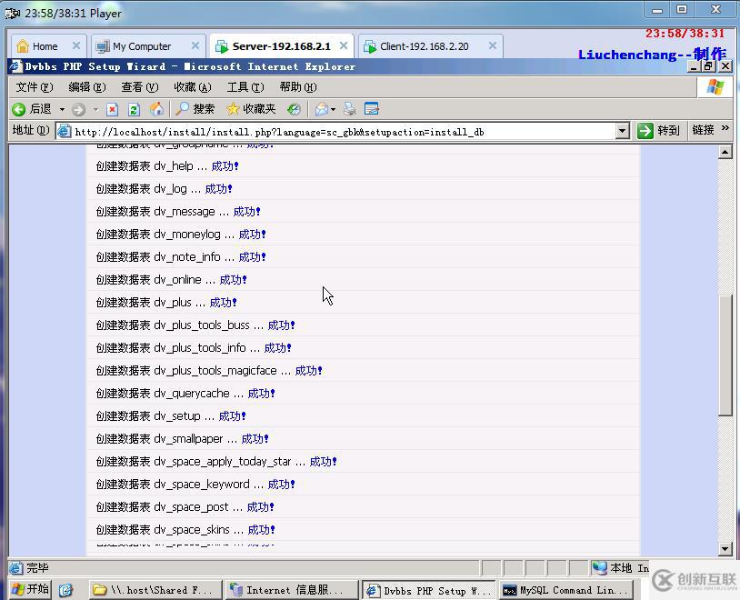Switch to the My Computer tab
The image size is (740, 600).
(x=148, y=46)
